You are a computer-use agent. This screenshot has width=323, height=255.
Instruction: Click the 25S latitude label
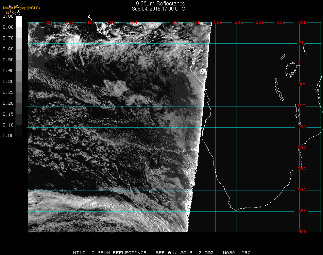[302, 169]
